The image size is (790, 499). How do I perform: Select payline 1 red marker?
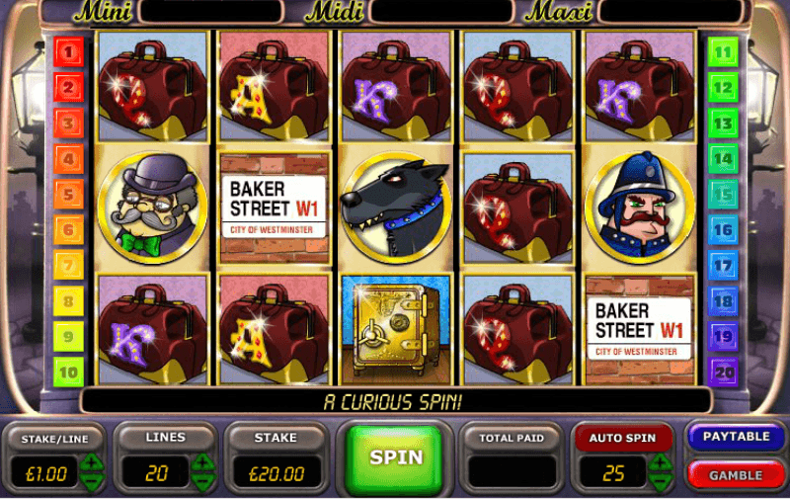tap(68, 52)
